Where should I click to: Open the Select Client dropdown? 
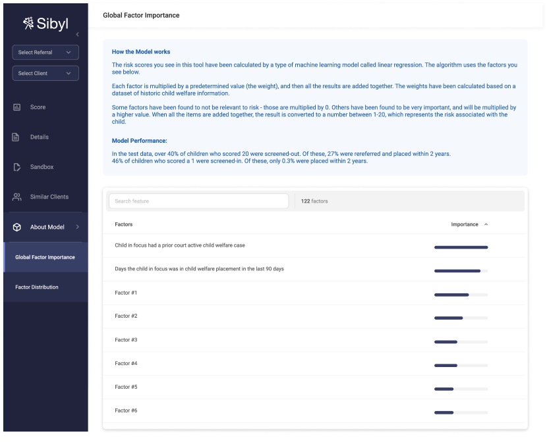point(45,73)
